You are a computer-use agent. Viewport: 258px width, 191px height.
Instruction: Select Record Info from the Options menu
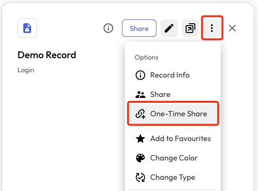point(173,75)
